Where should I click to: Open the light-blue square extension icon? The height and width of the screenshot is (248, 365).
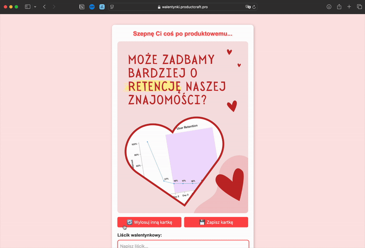tap(102, 7)
